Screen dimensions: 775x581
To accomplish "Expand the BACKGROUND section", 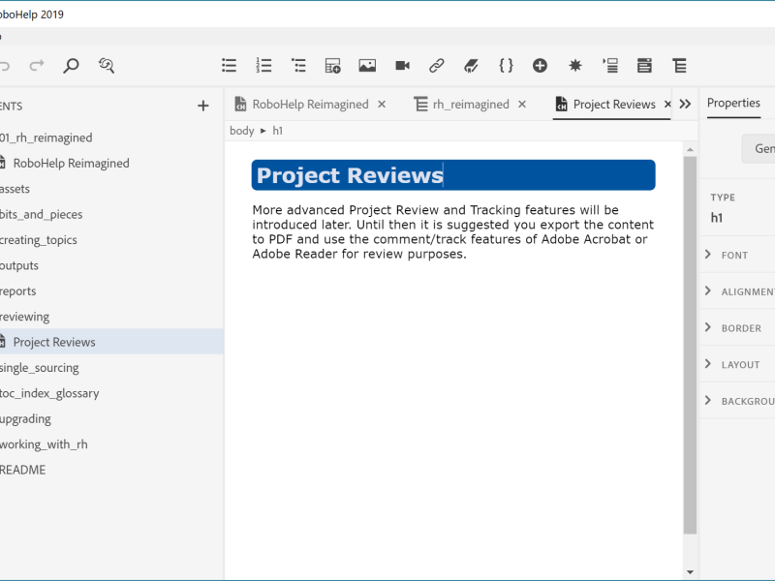I will pos(737,401).
